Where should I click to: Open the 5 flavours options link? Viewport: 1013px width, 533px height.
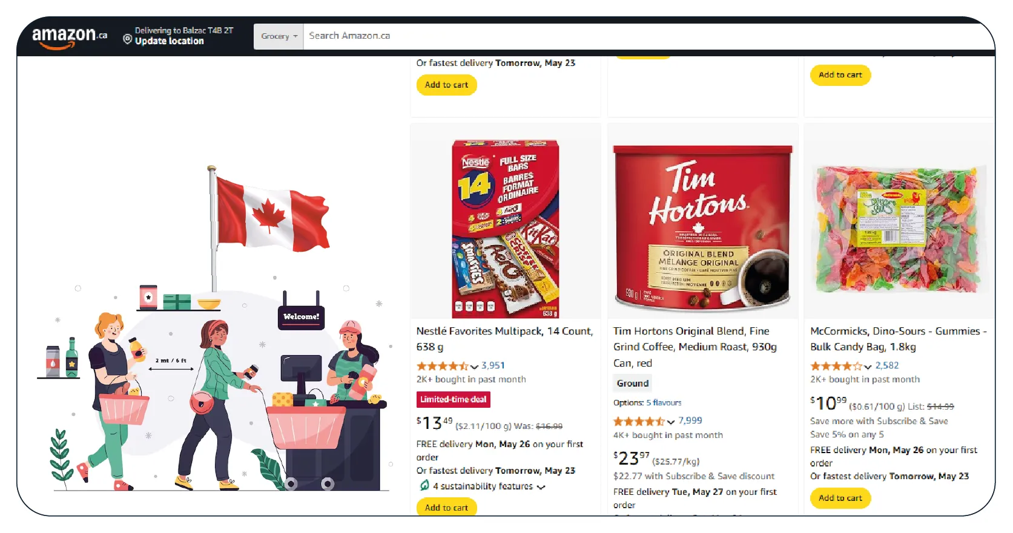664,403
